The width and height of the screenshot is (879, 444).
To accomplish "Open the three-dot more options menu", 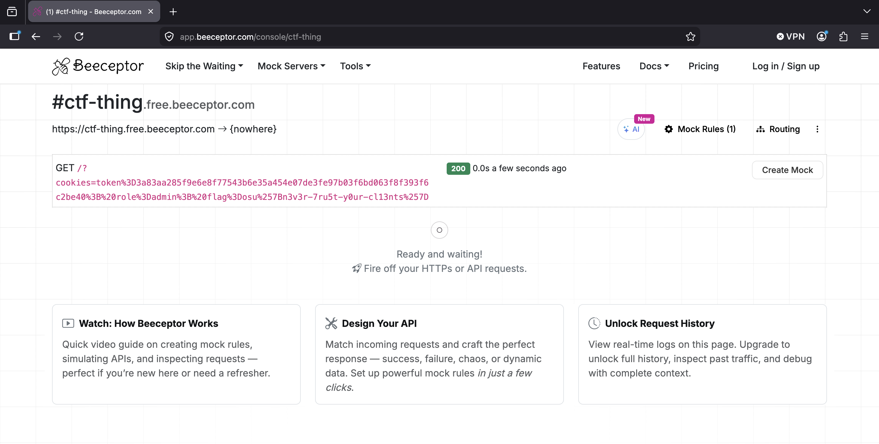I will pos(817,129).
